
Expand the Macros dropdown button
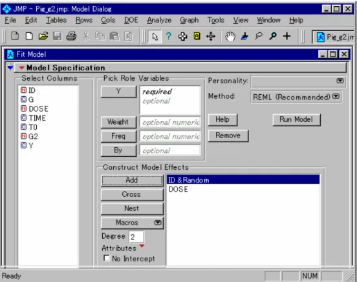[132, 223]
